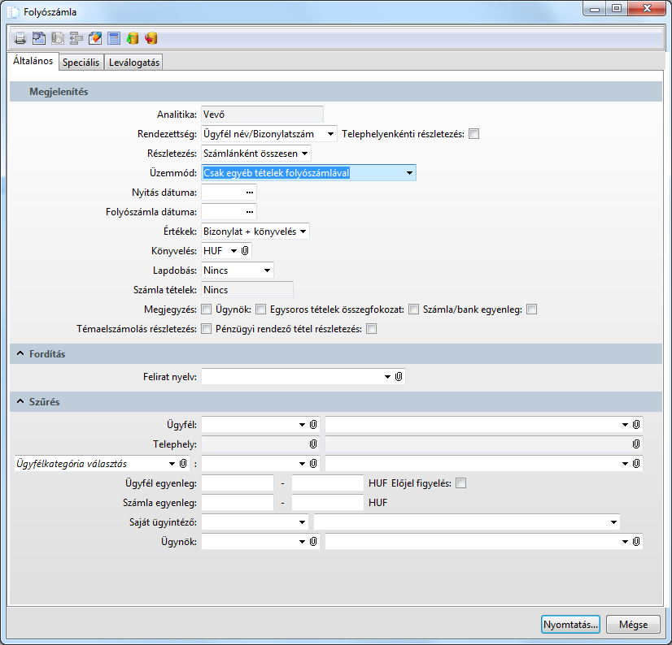Click the calculator icon in the toolbar

tap(113, 38)
